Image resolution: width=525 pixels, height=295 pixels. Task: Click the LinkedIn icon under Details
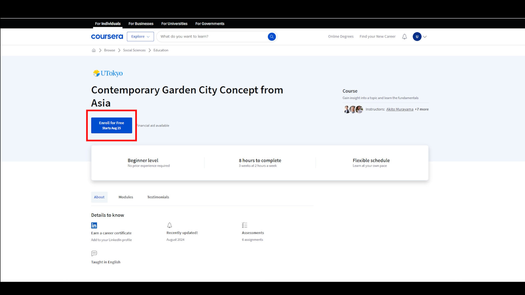(94, 225)
